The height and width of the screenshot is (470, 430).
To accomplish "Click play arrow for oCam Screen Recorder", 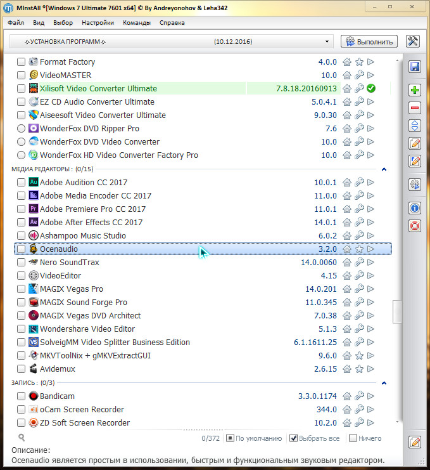I will (x=370, y=409).
